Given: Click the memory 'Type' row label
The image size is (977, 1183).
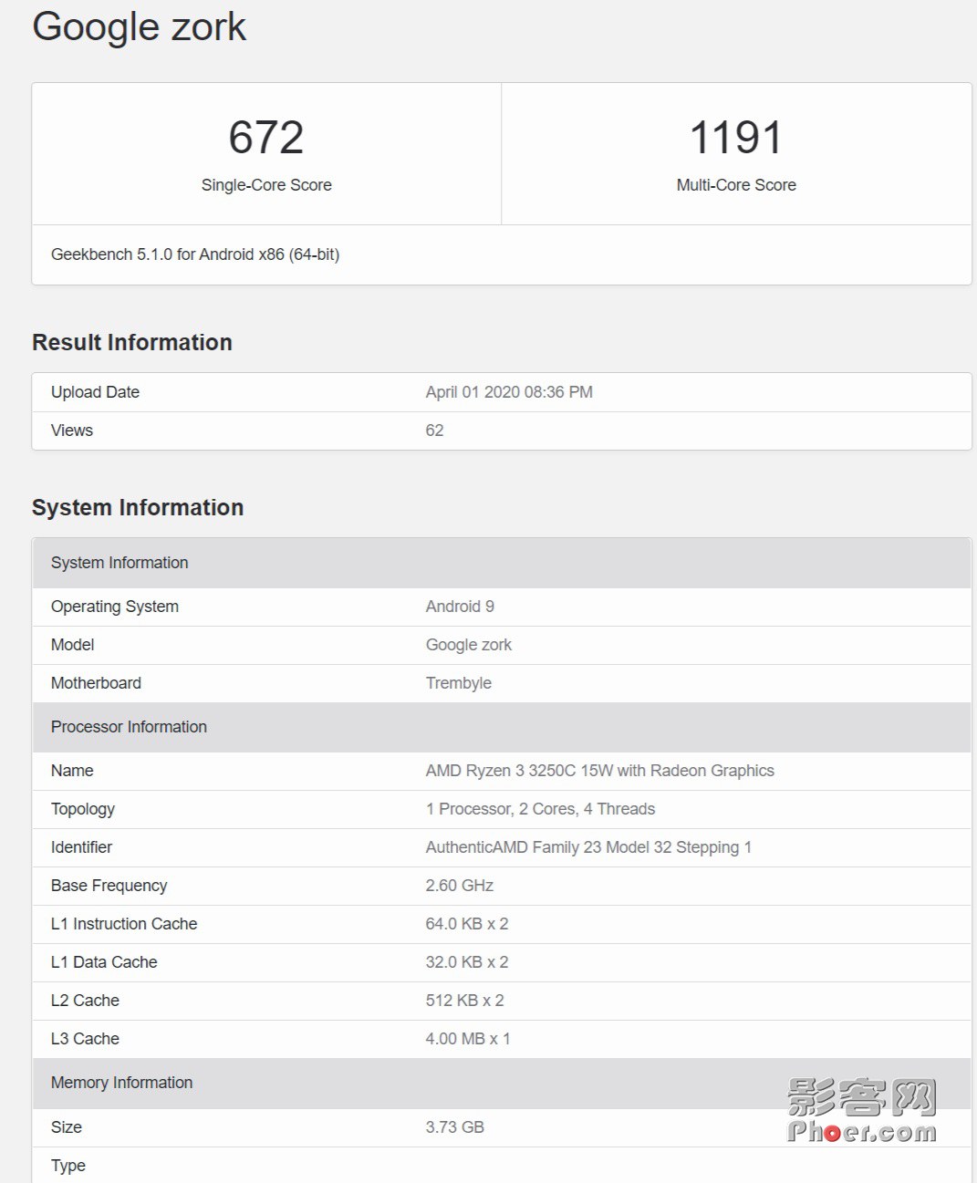Looking at the screenshot, I should click(x=68, y=1166).
